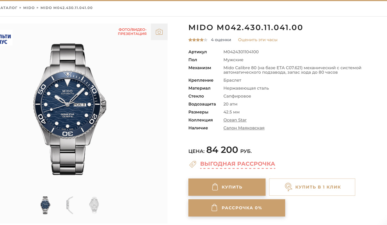Open the ФОТО/ВИДЕО-ПРЕЗЕНТАЦИЯ label

point(132,32)
